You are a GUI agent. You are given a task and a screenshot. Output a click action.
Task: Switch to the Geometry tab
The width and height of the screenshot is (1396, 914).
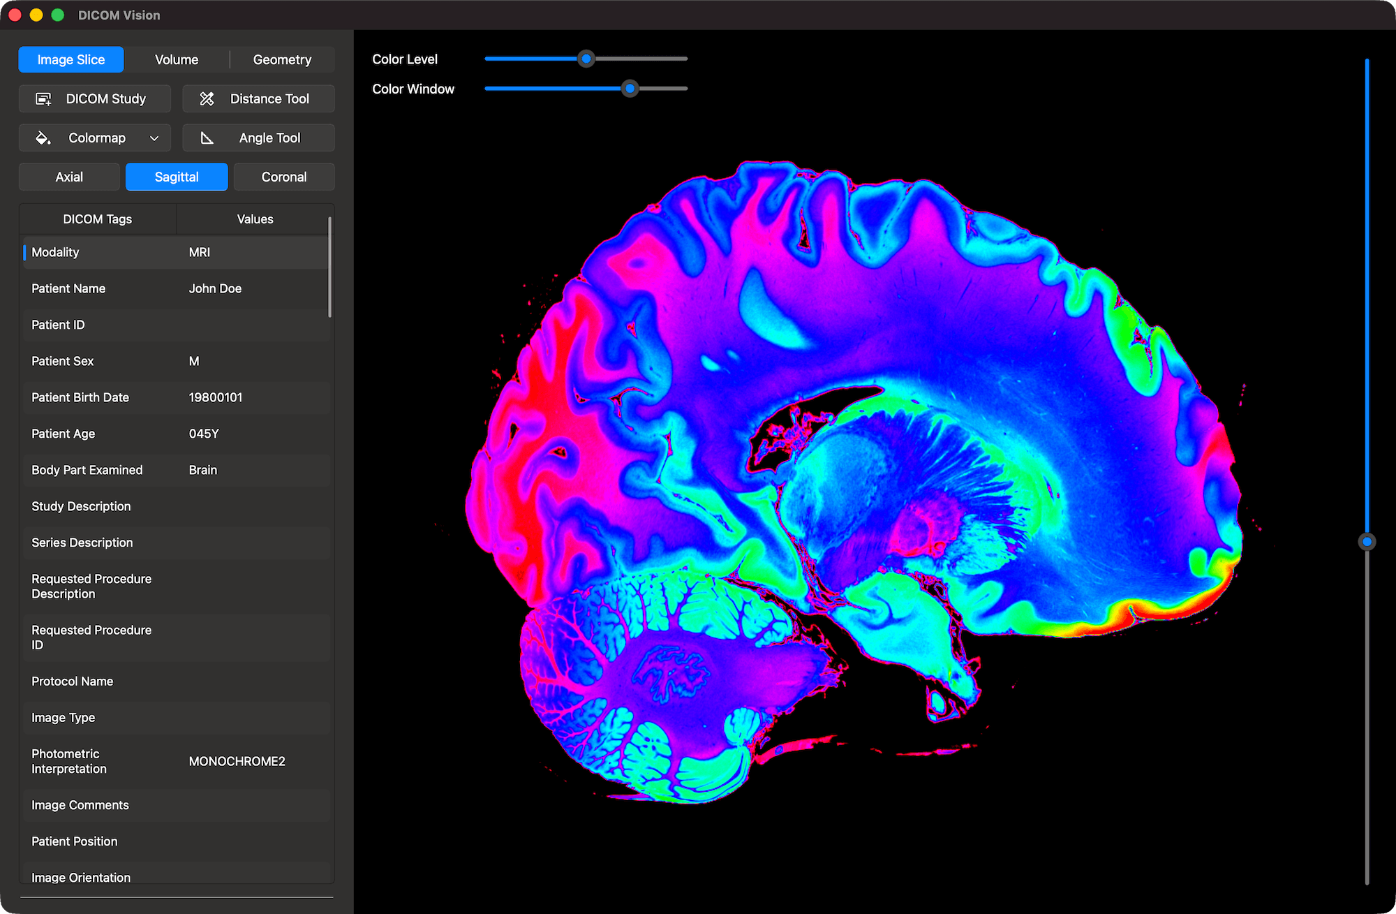282,59
